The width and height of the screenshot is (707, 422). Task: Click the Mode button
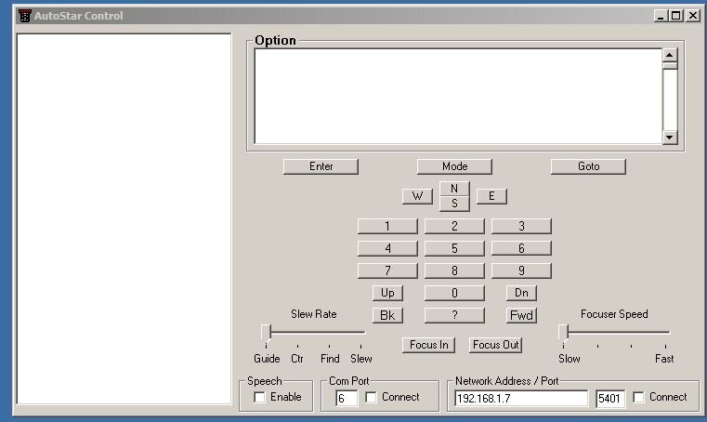pos(454,166)
